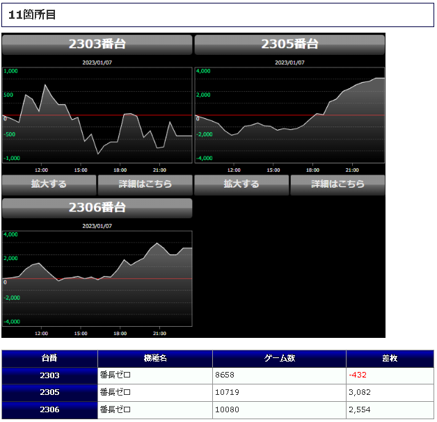Click the date above the 2303 graph
The width and height of the screenshot is (437, 422).
pyautogui.click(x=97, y=63)
